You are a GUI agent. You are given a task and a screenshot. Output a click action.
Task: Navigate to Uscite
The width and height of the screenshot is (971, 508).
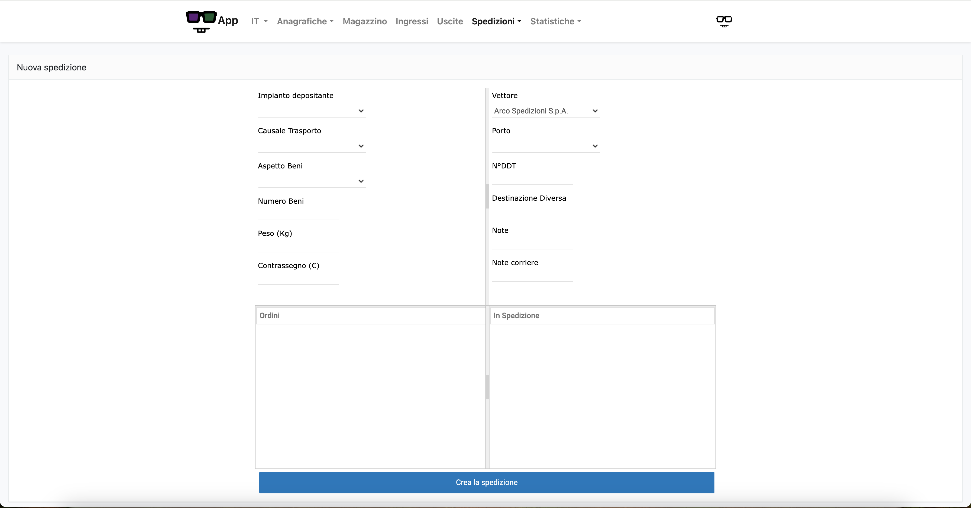[450, 21]
